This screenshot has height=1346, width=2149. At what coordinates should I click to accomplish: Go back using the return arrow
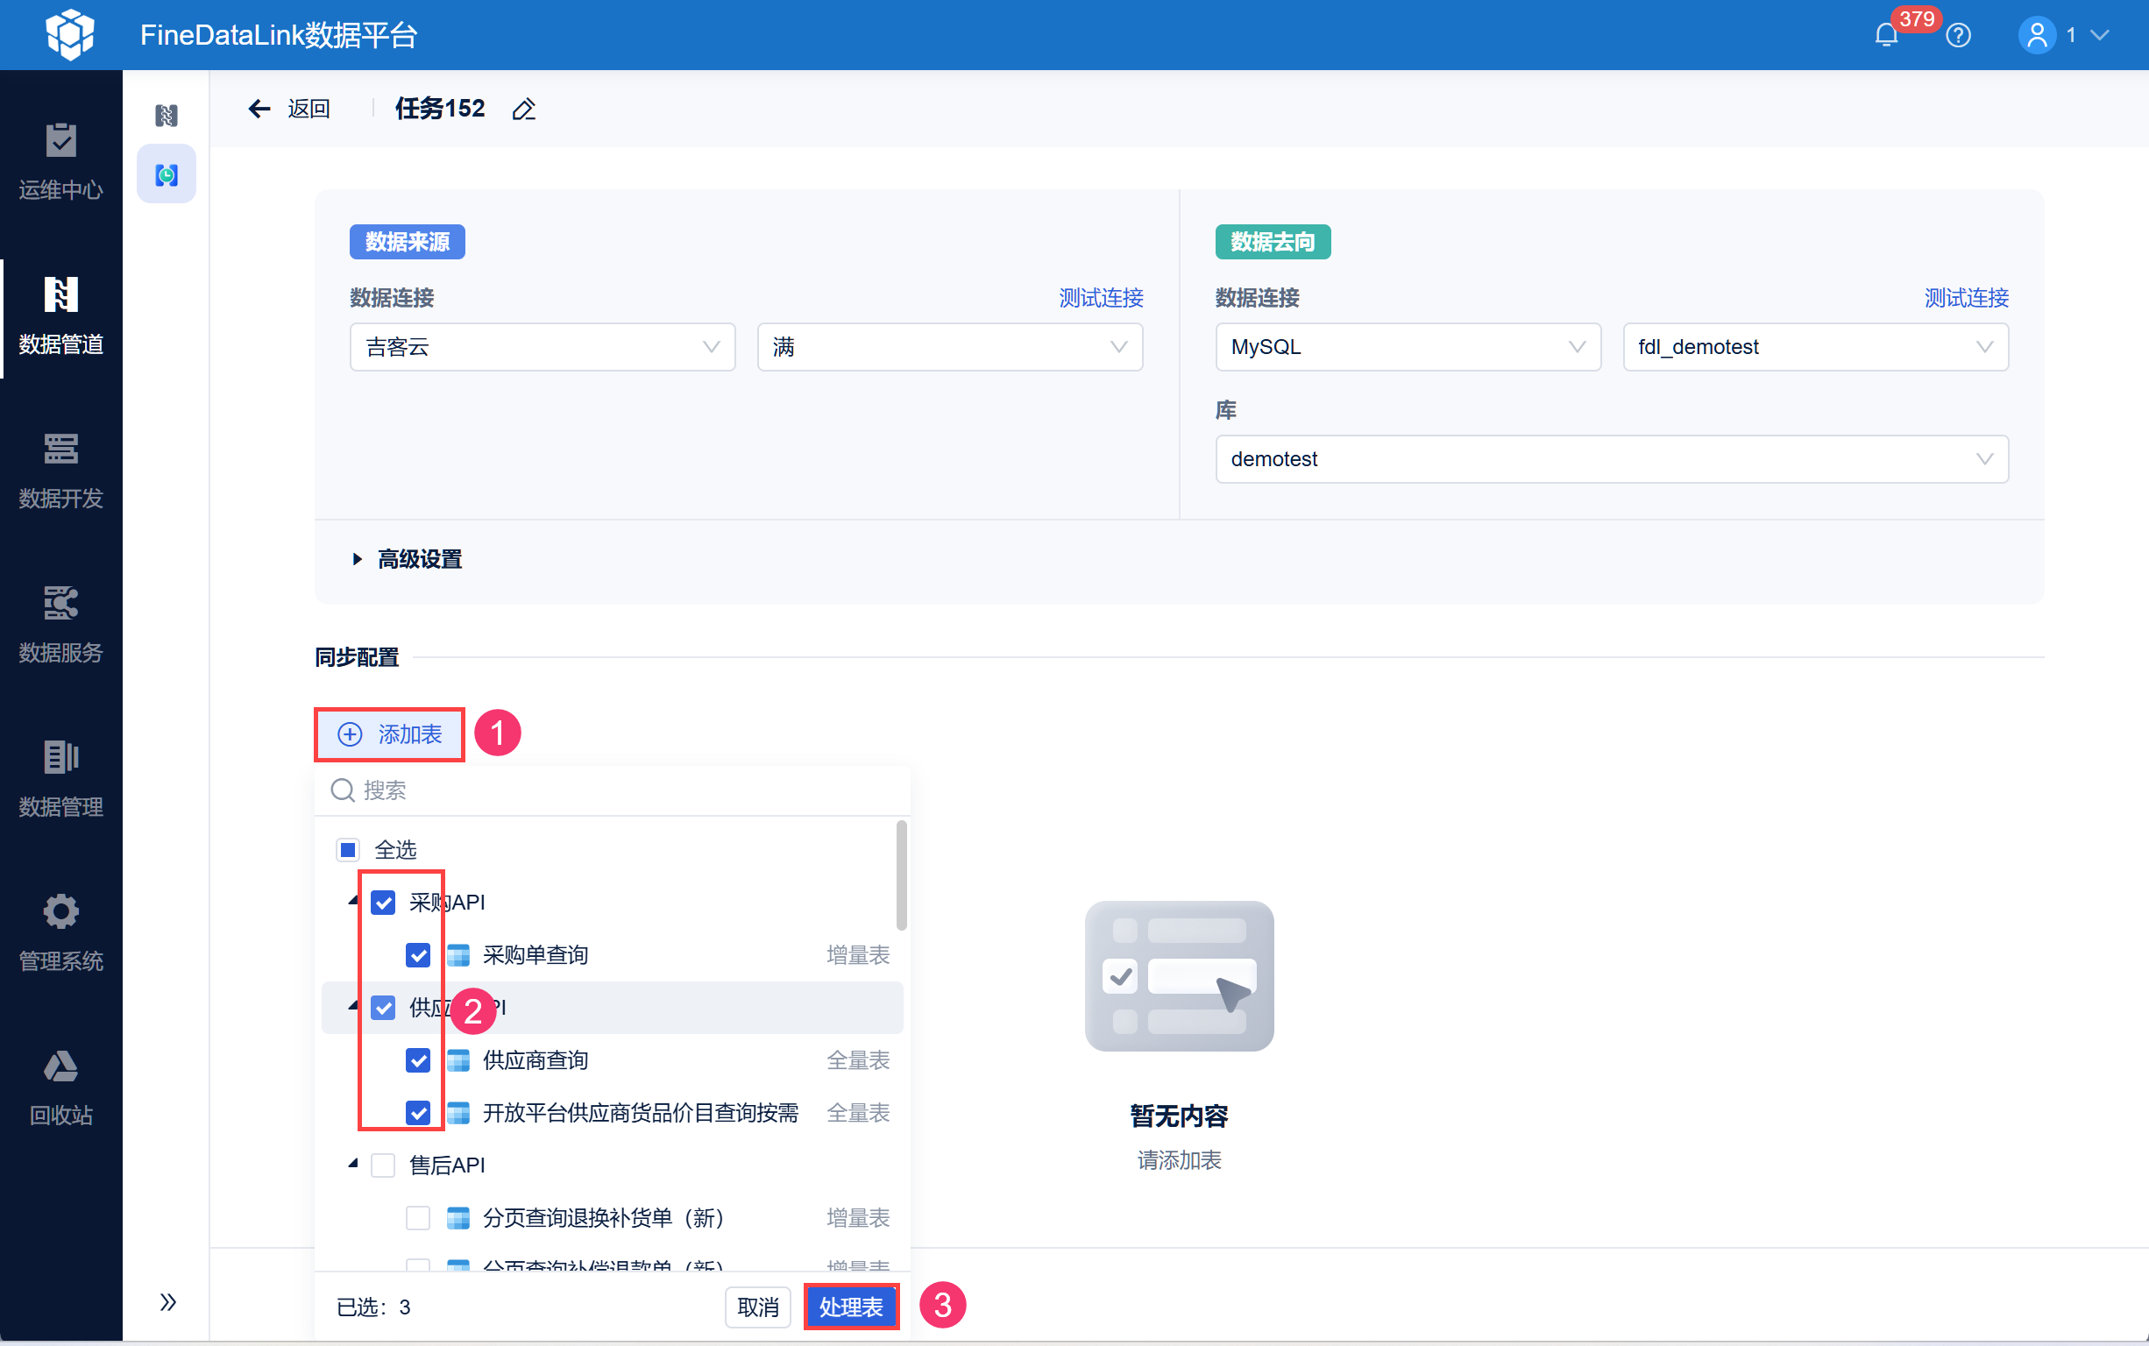click(x=259, y=109)
